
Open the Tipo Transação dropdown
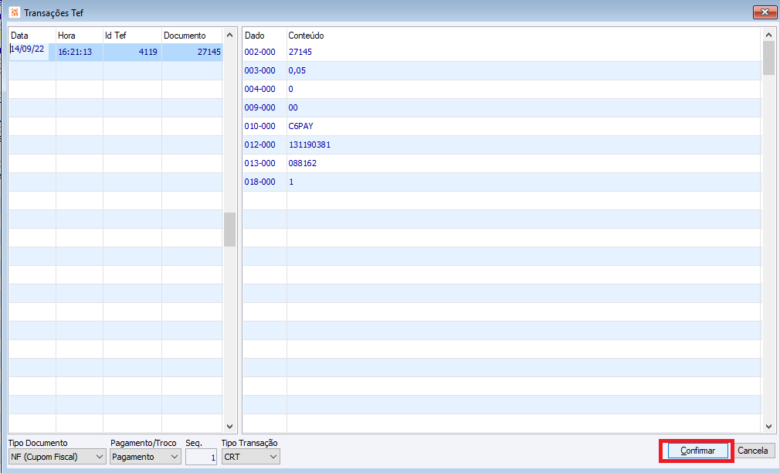(x=251, y=457)
